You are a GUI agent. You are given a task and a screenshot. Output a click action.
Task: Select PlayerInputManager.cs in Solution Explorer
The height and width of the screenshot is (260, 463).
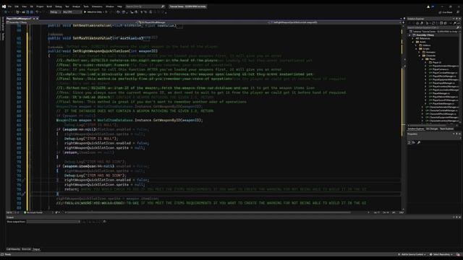pyautogui.click(x=442, y=83)
